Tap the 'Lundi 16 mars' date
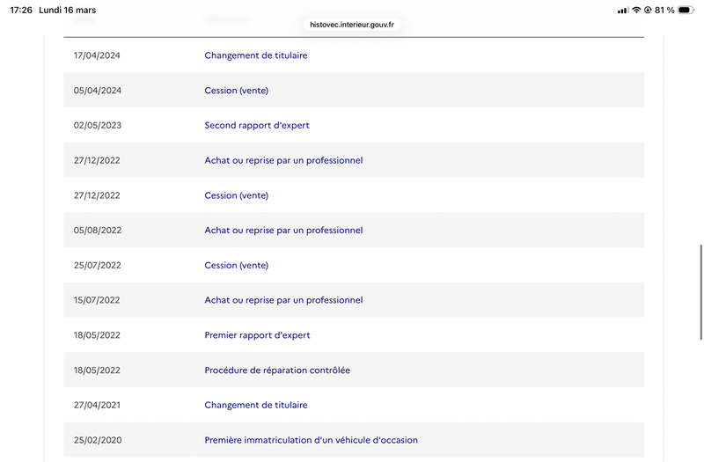Image resolution: width=704 pixels, height=462 pixels. tap(69, 11)
